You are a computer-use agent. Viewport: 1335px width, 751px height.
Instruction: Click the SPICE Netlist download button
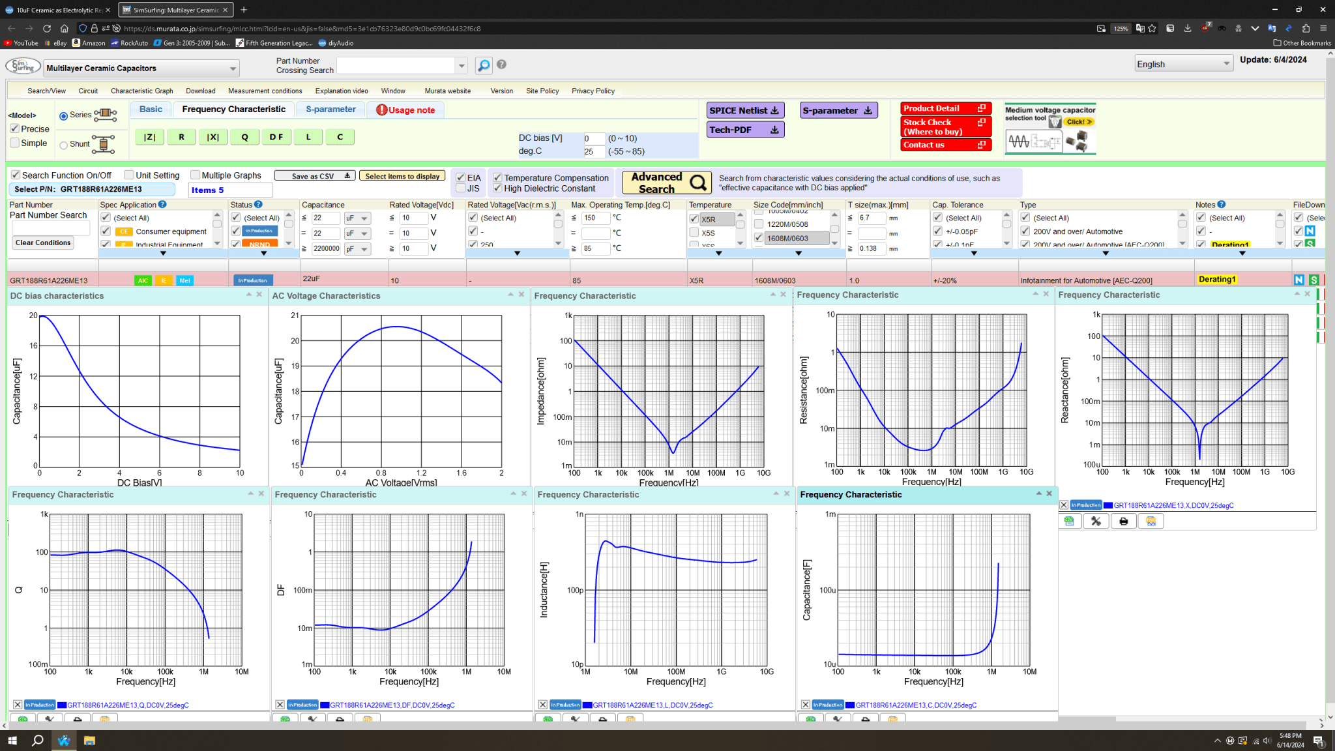tap(744, 111)
